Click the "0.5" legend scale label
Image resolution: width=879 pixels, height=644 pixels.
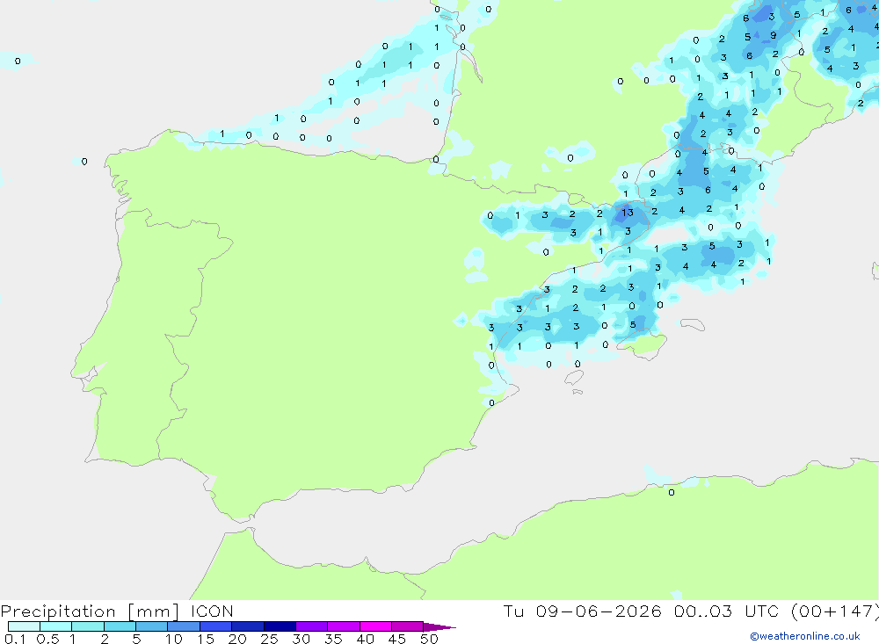pyautogui.click(x=47, y=639)
